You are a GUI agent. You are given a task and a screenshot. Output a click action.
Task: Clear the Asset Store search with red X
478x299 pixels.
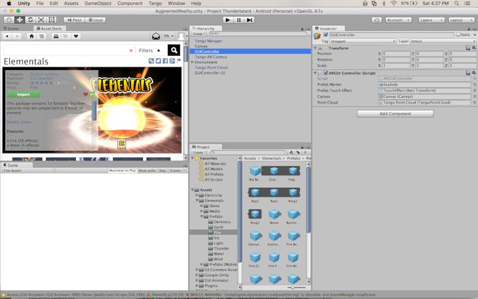point(131,50)
